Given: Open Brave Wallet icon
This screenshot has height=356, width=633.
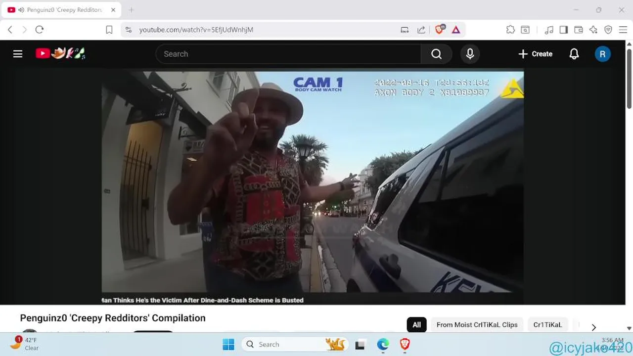Looking at the screenshot, I should 578,30.
